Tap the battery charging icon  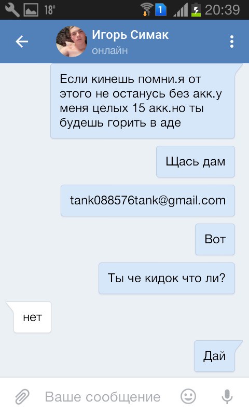point(196,9)
